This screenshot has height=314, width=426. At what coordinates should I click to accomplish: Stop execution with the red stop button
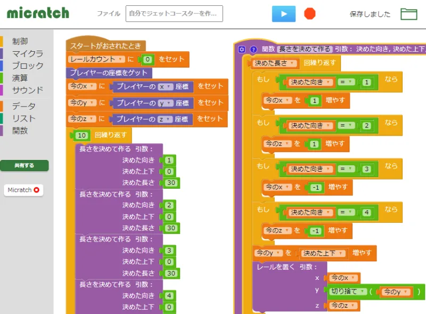click(310, 14)
